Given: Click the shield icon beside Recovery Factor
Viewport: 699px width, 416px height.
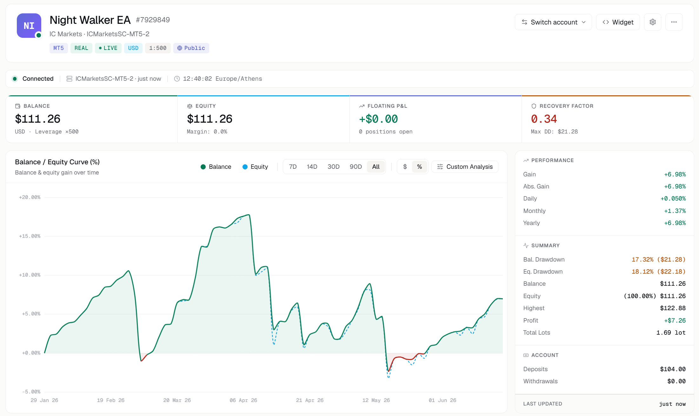Looking at the screenshot, I should 534,106.
